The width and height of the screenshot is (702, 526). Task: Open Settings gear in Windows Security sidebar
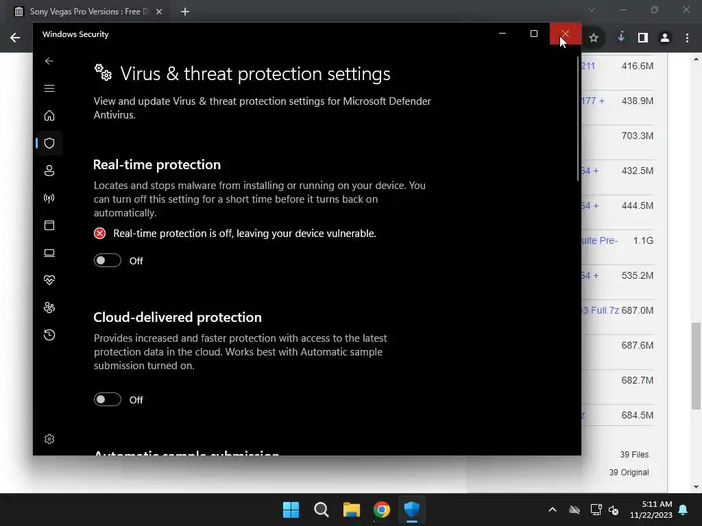pyautogui.click(x=49, y=439)
